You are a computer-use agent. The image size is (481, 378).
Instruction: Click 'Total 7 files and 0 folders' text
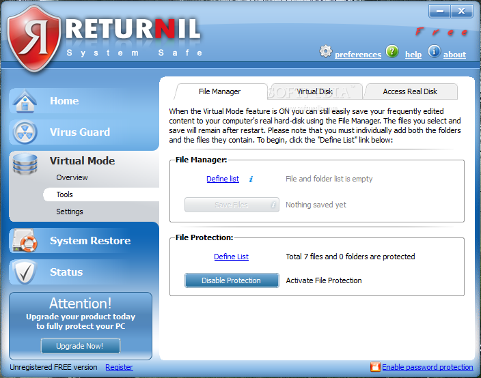351,257
